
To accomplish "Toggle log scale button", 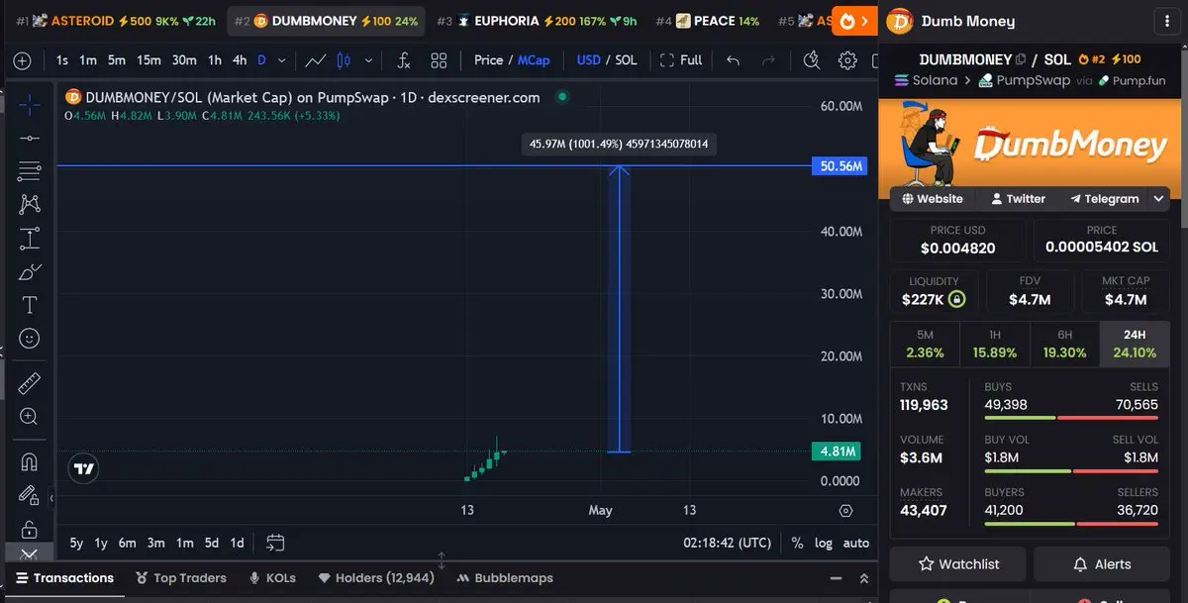I will (x=824, y=543).
